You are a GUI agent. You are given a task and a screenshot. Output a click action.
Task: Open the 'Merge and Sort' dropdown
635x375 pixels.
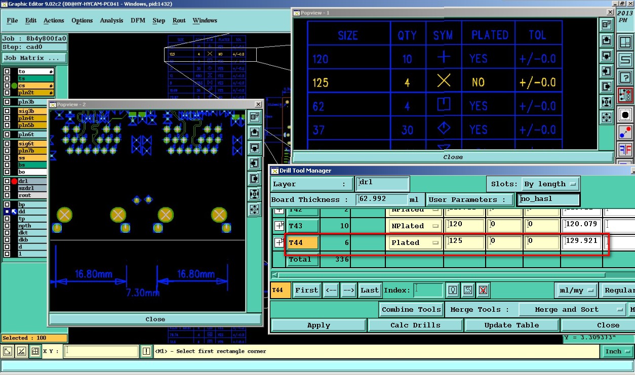572,309
